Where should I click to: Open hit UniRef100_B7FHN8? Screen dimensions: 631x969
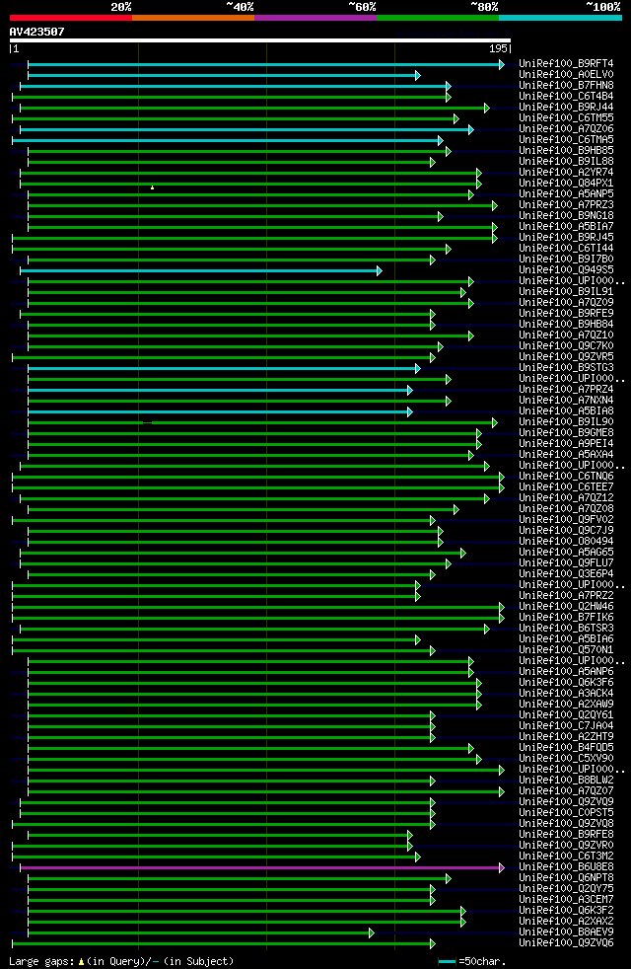click(566, 85)
